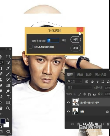Viewport: 110px width, 136px height.
Task: Collapse the tools panel using double arrows
Action: coord(6,49)
